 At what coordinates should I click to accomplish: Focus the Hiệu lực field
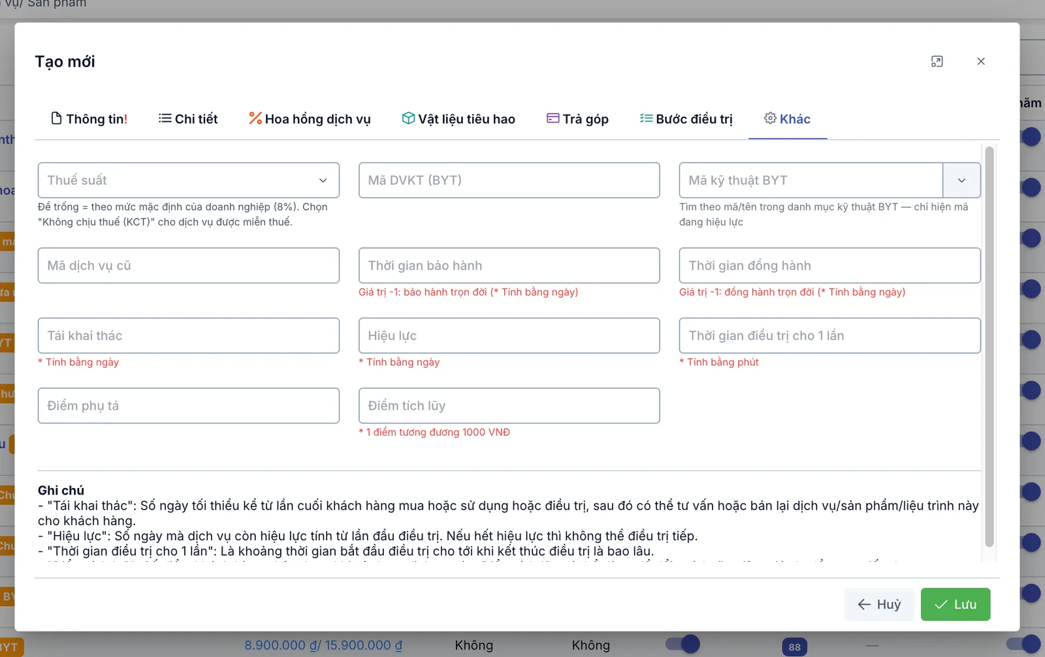(x=509, y=335)
